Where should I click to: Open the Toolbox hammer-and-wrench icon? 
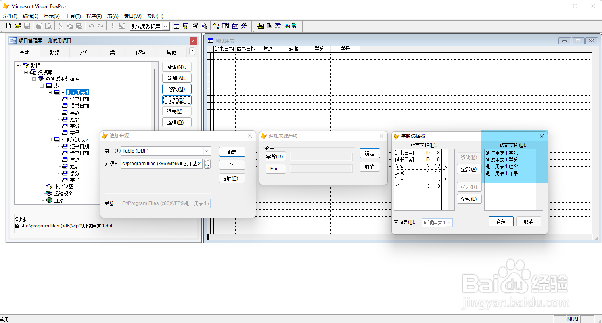tap(244, 26)
